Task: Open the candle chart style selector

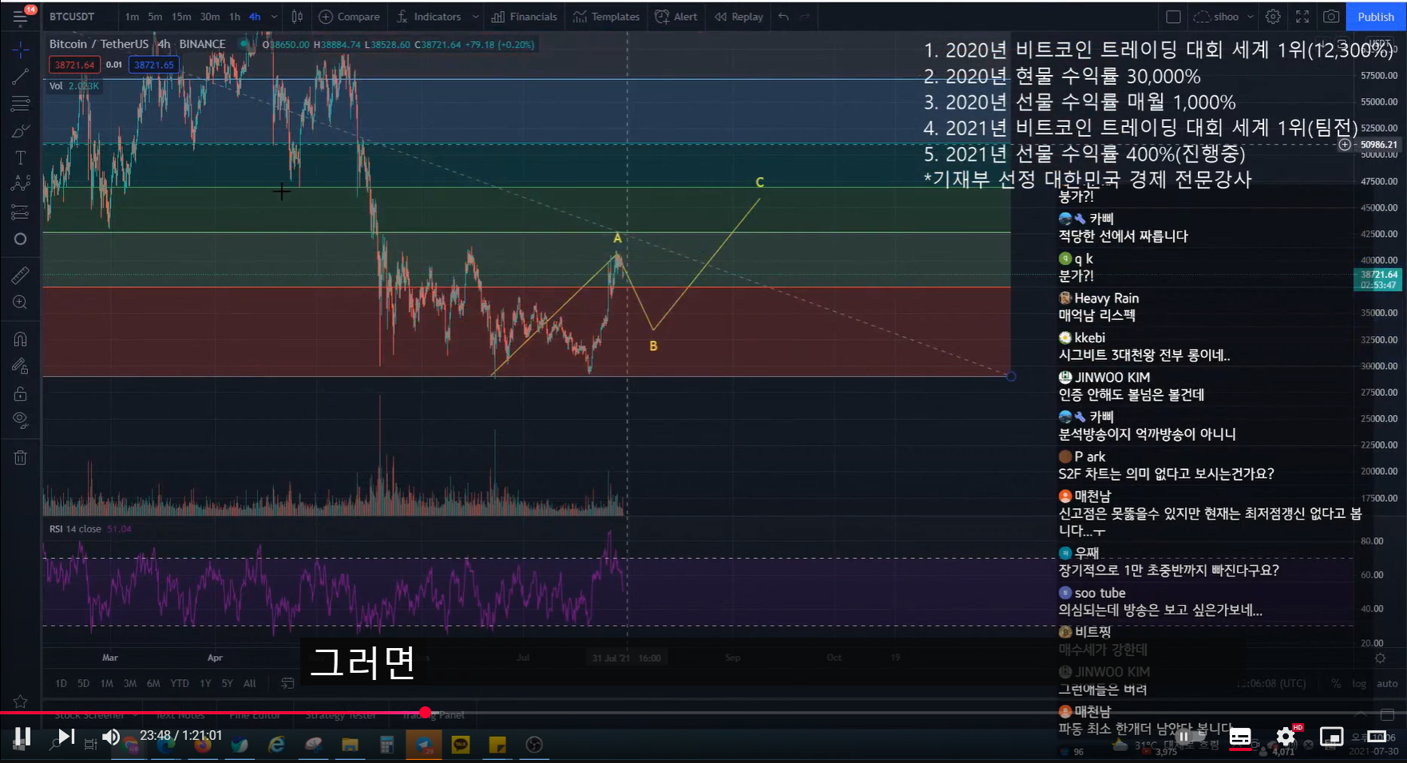Action: click(x=297, y=17)
